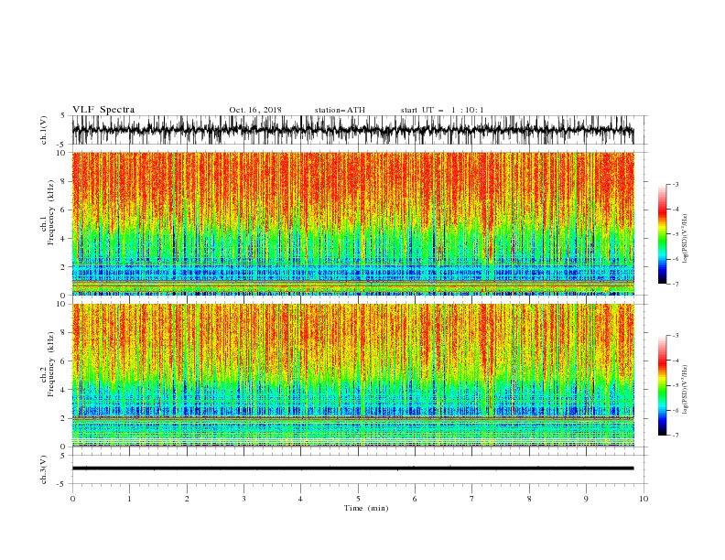Click the "1" label on the time axis
Image resolution: width=725 pixels, height=560 pixels.
tap(129, 499)
